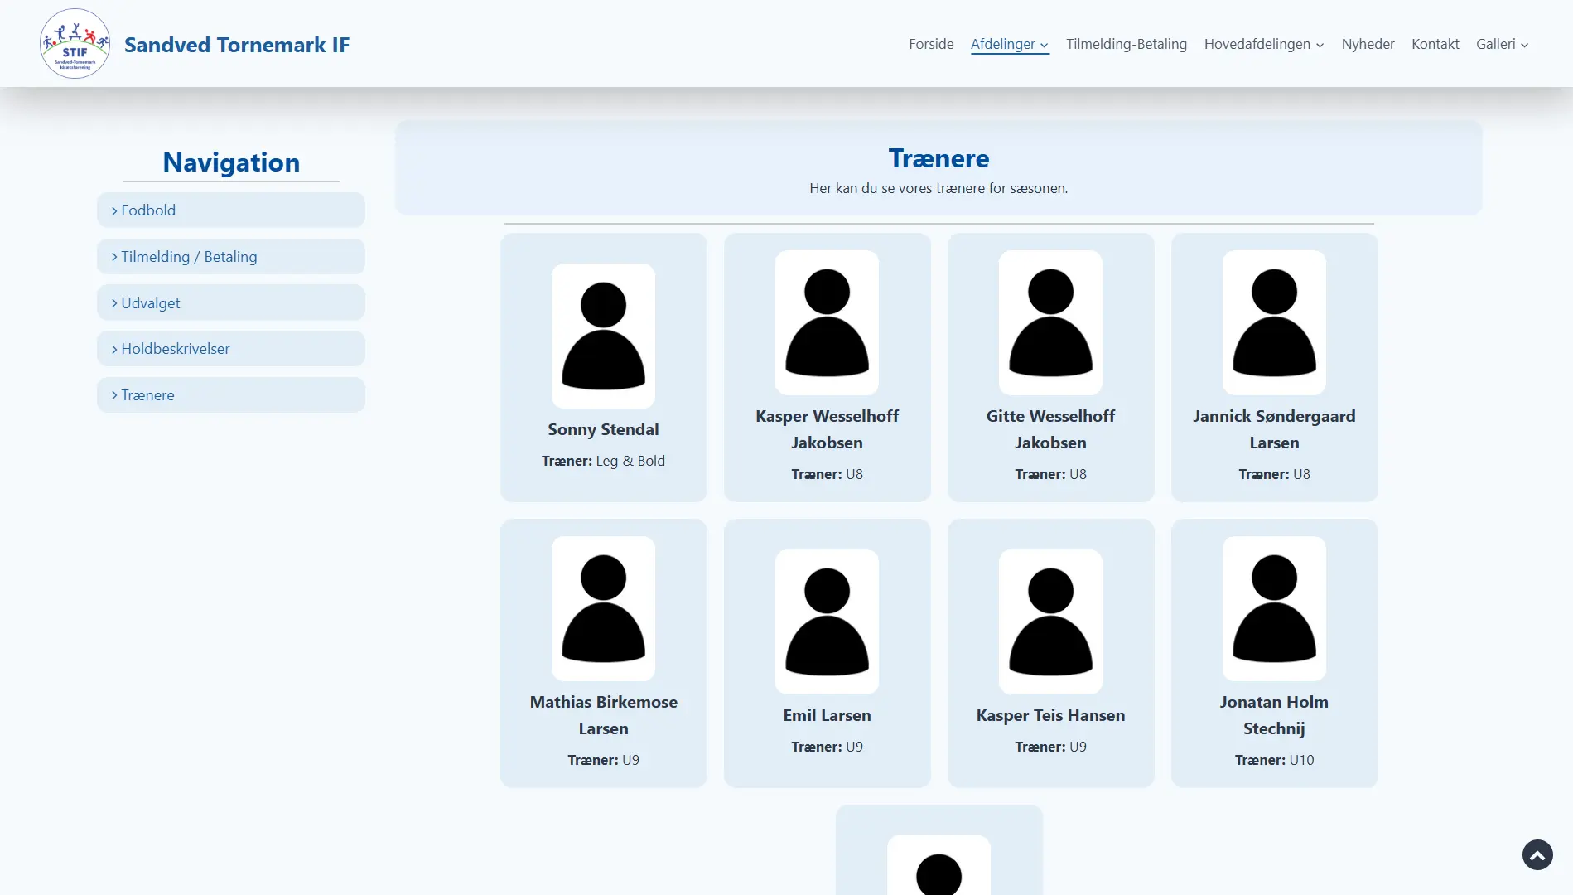The width and height of the screenshot is (1573, 895).
Task: Click the name Sonny Stendal
Action: [603, 429]
